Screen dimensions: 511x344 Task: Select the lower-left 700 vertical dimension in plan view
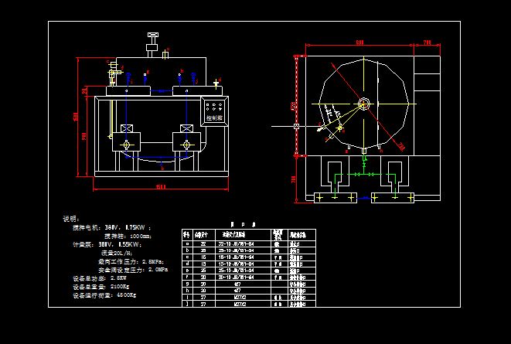[x=294, y=179]
